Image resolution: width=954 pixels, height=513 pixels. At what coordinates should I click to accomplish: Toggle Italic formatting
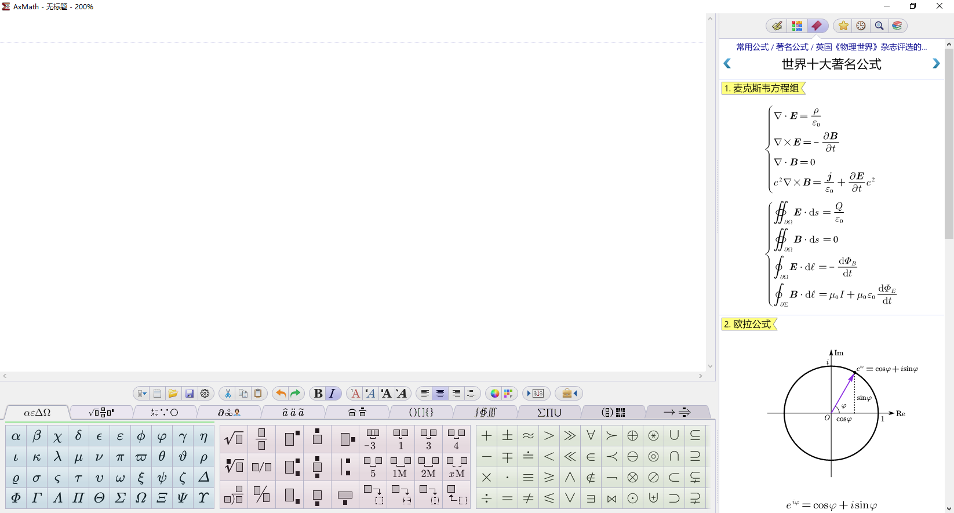pos(332,394)
